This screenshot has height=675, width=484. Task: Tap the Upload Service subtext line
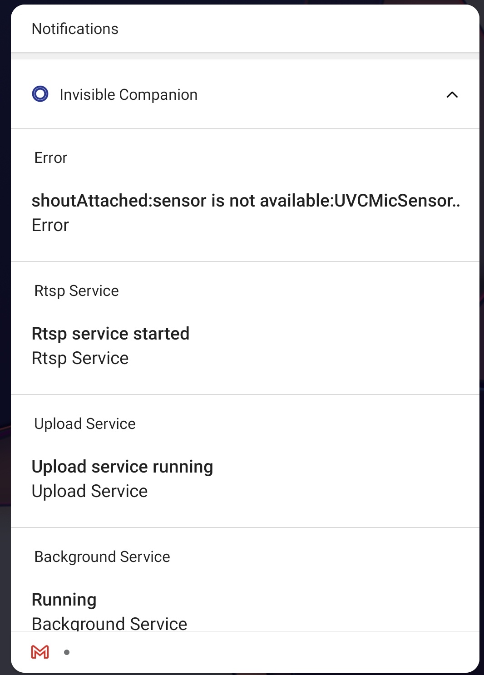(x=89, y=491)
